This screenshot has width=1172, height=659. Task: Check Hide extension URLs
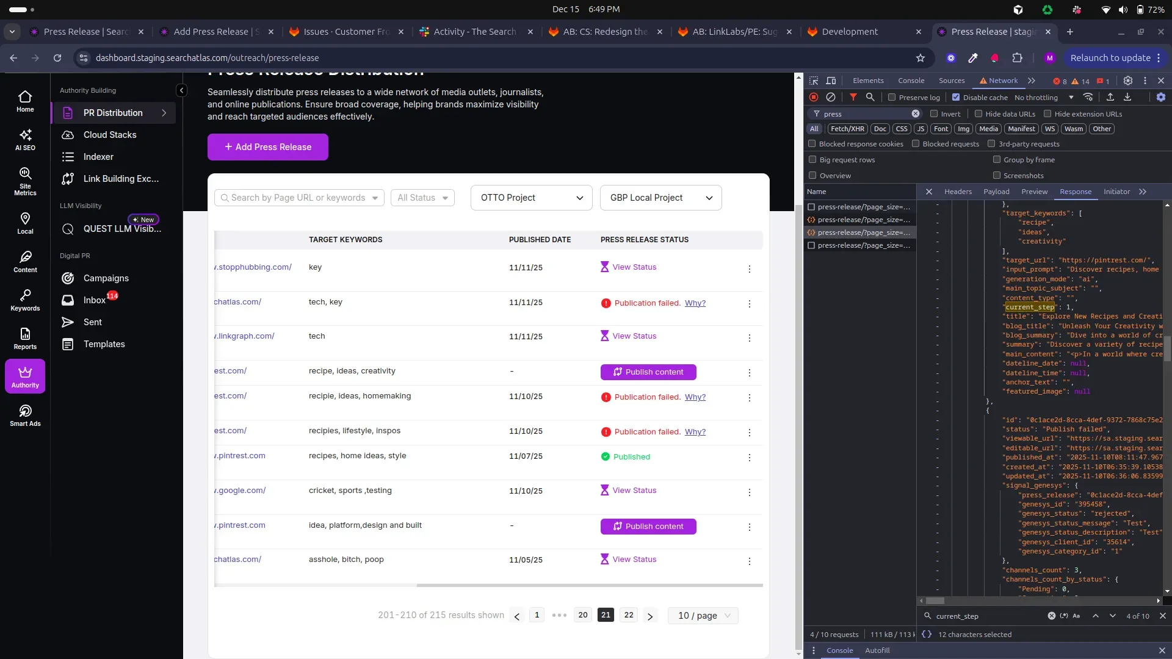pyautogui.click(x=1047, y=113)
